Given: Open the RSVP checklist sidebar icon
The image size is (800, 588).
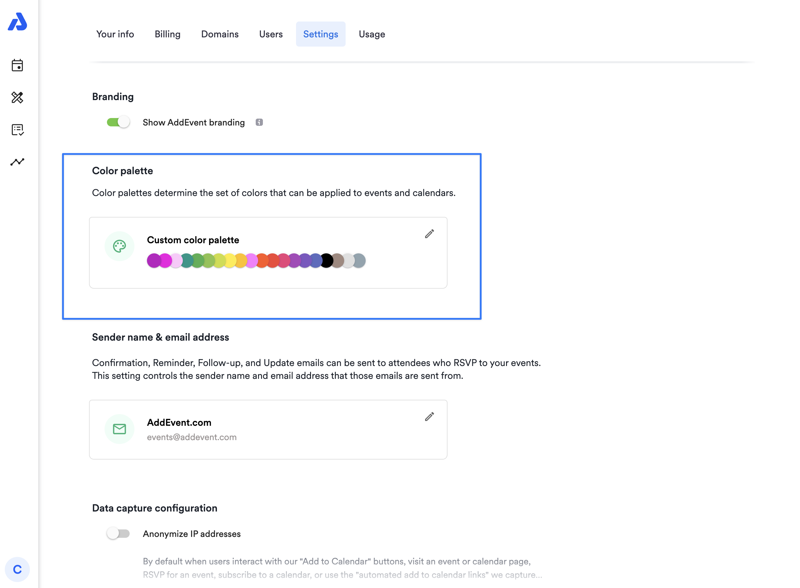Looking at the screenshot, I should pos(17,130).
